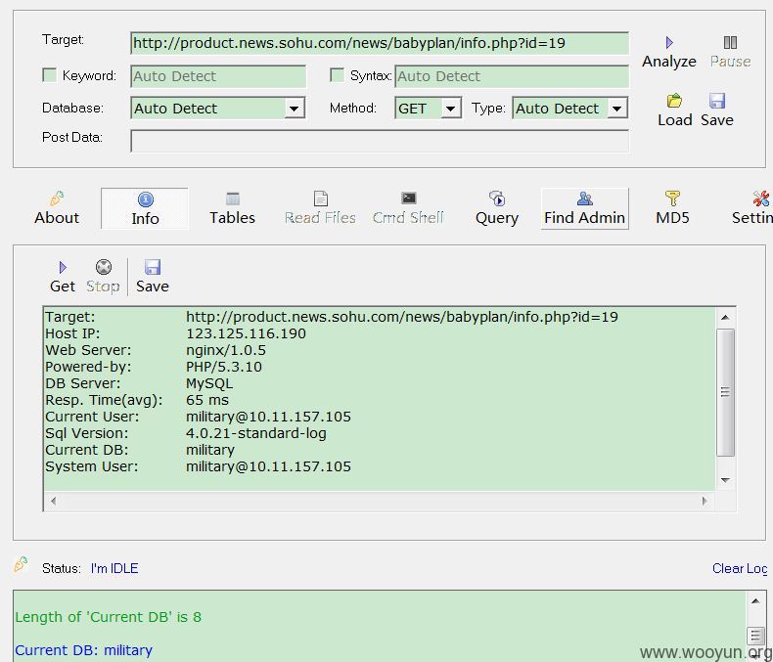
Task: Click the About label
Action: [57, 218]
